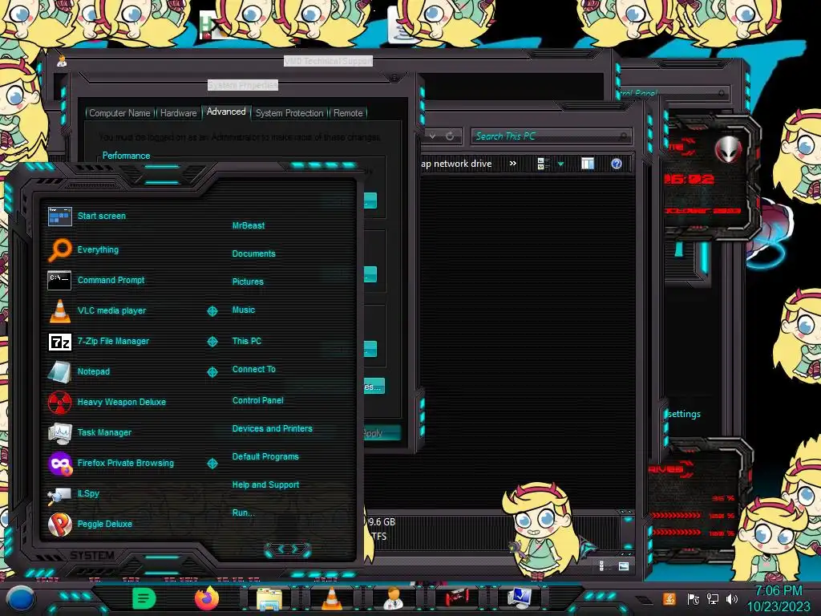Open the MrBeast user folder
Viewport: 821px width, 616px height.
[249, 225]
